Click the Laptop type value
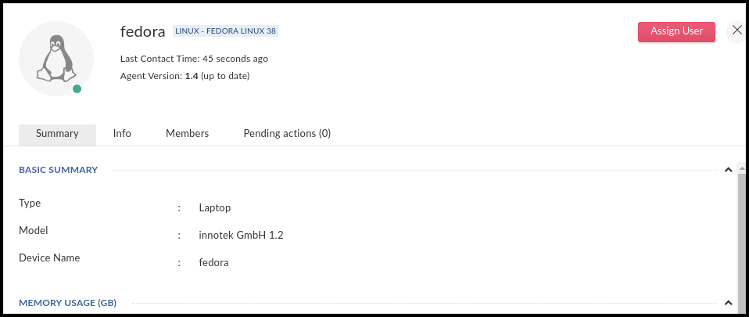Image resolution: width=749 pixels, height=317 pixels. [215, 208]
